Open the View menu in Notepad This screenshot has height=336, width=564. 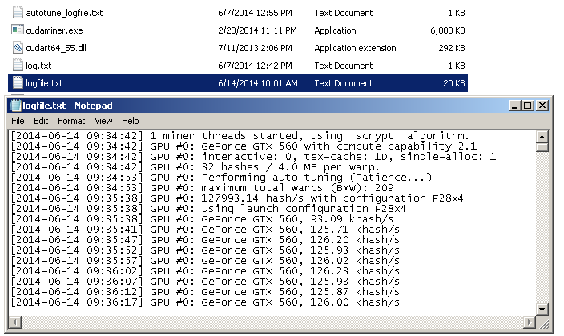tap(103, 121)
